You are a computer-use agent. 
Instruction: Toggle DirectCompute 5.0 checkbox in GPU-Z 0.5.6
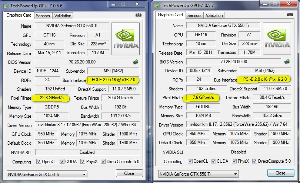(103, 162)
